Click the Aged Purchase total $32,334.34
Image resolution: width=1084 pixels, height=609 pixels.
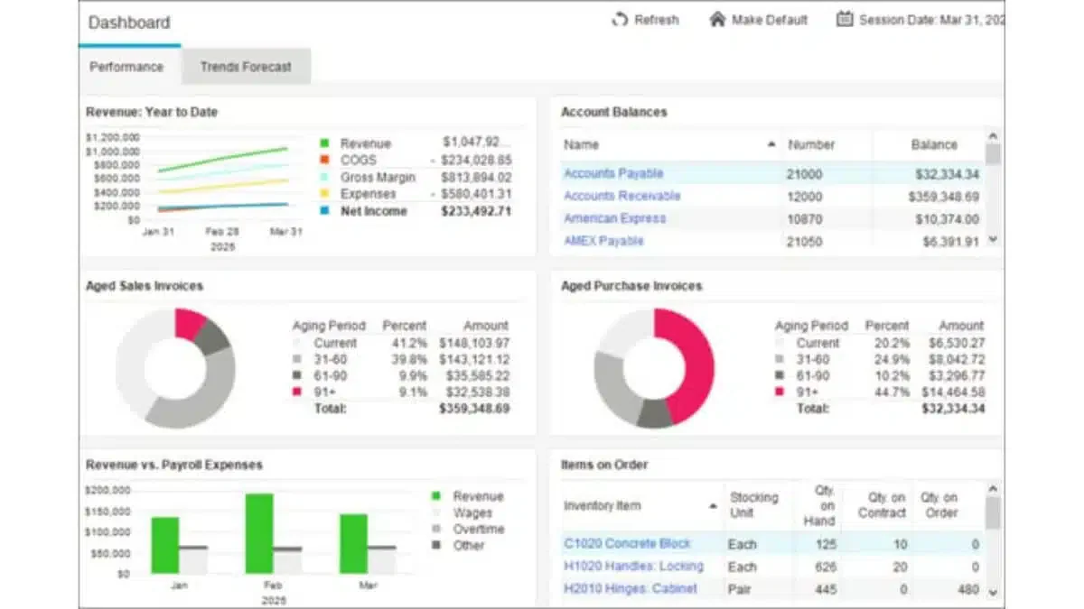click(954, 409)
